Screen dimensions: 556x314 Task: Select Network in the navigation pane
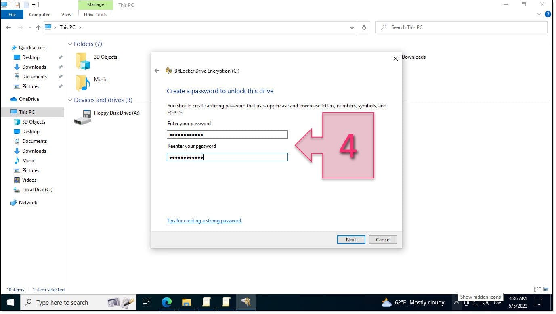pyautogui.click(x=28, y=203)
